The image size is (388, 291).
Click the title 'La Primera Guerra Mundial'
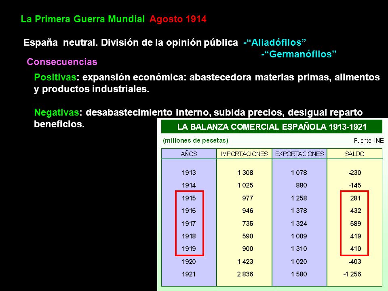point(82,19)
